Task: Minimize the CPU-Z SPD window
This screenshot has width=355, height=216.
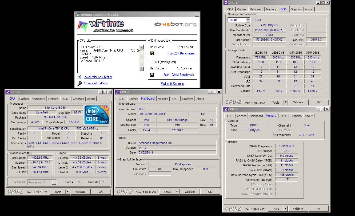Action: pos(318,3)
